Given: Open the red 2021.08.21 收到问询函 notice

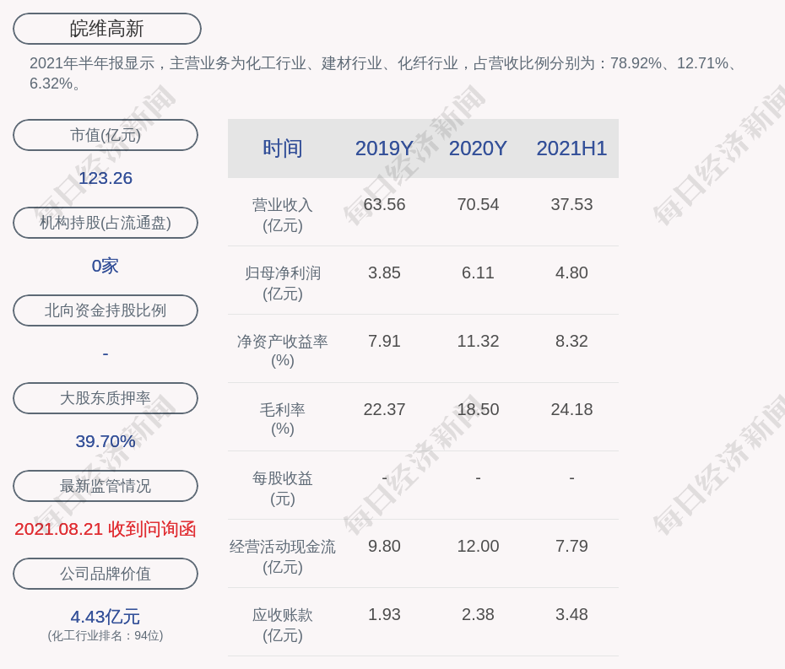Looking at the screenshot, I should pyautogui.click(x=106, y=529).
